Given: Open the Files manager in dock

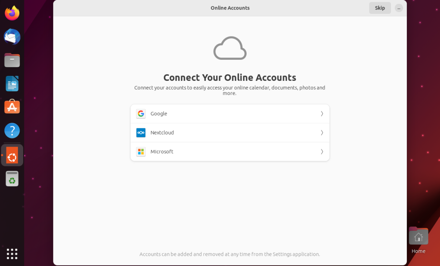Looking at the screenshot, I should click(12, 60).
